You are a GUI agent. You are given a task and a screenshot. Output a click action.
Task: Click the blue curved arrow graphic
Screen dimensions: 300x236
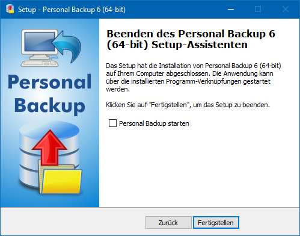[67, 46]
